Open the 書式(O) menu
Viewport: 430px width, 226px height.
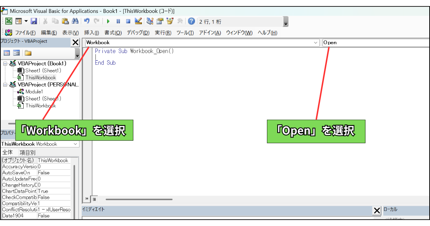(x=113, y=33)
